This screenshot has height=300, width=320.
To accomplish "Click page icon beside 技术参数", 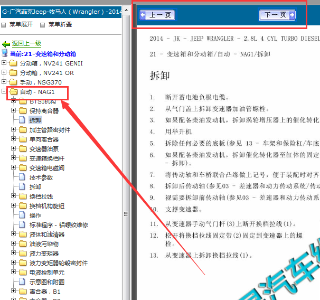I will (x=22, y=177).
